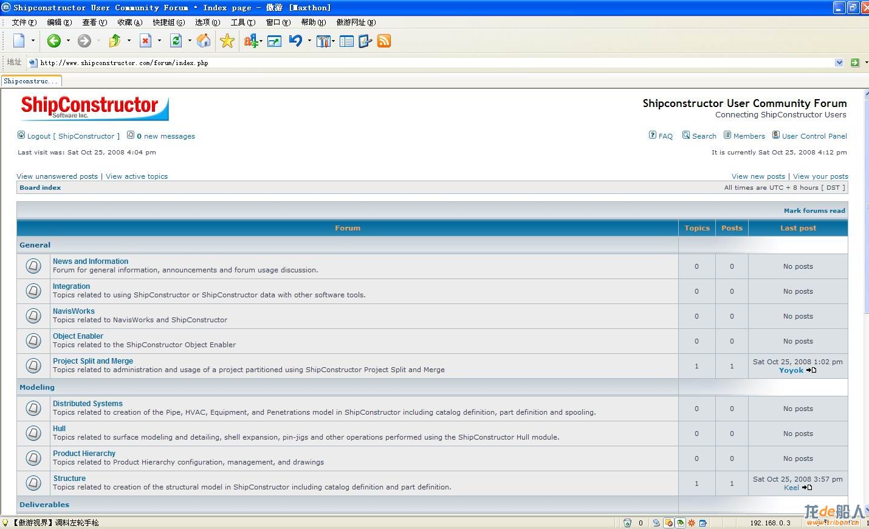
Task: Open the Project Split and Merge forum
Action: pos(93,361)
